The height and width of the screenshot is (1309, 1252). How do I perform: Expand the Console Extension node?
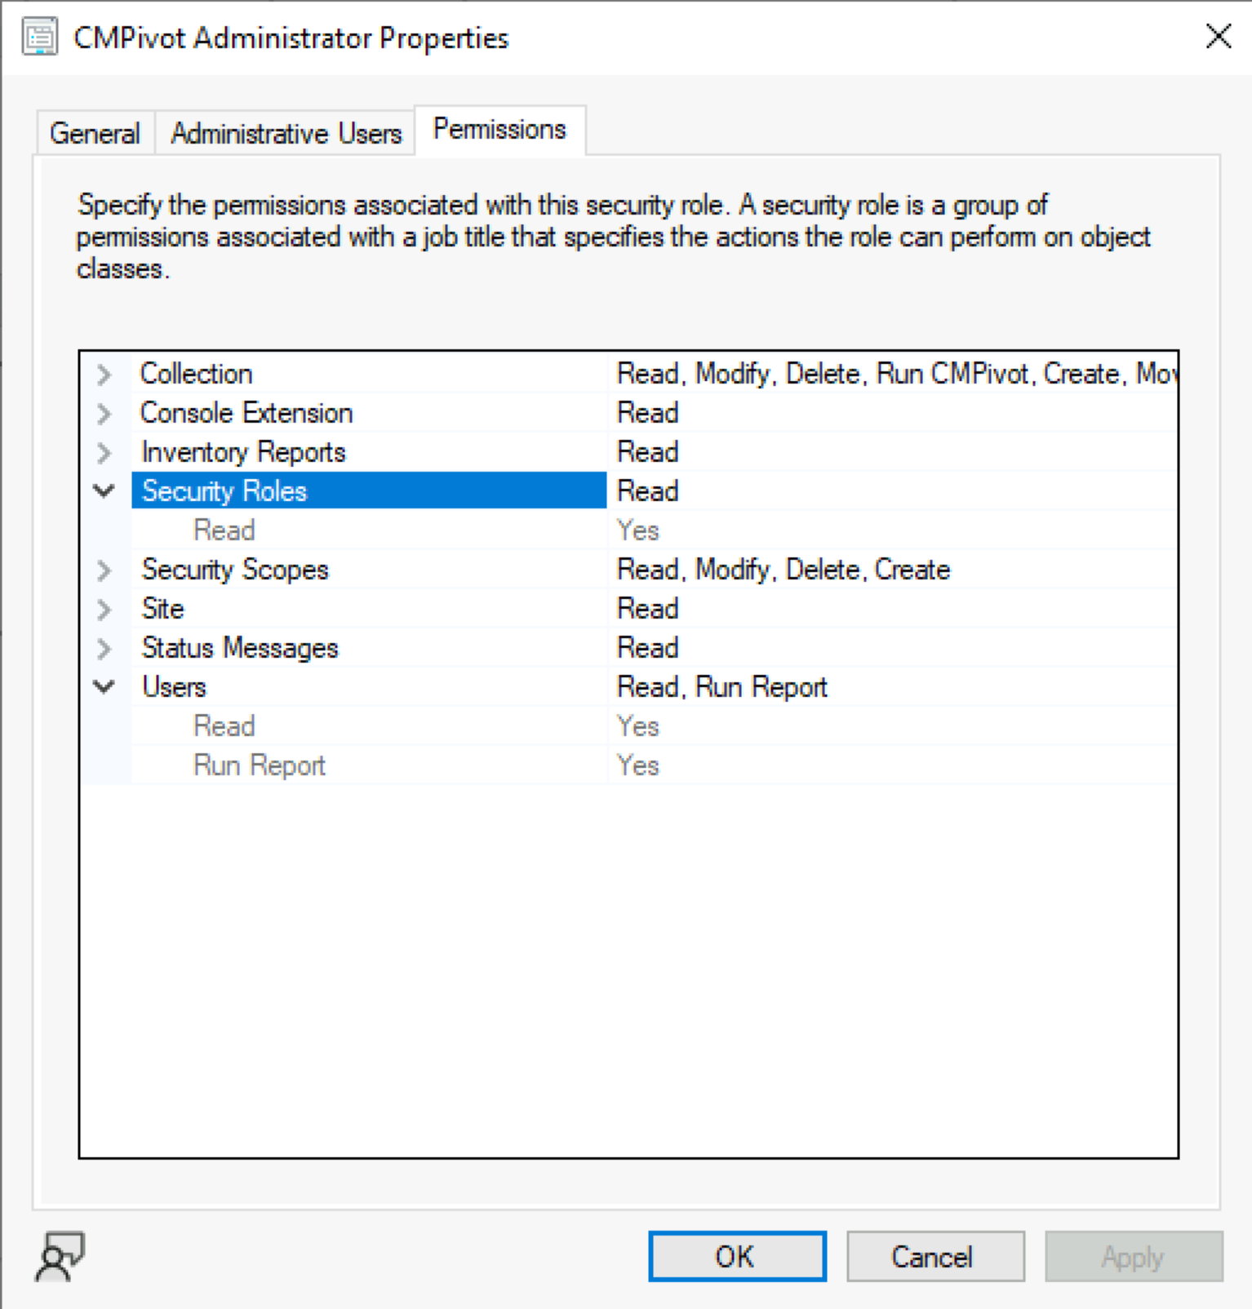pos(104,414)
